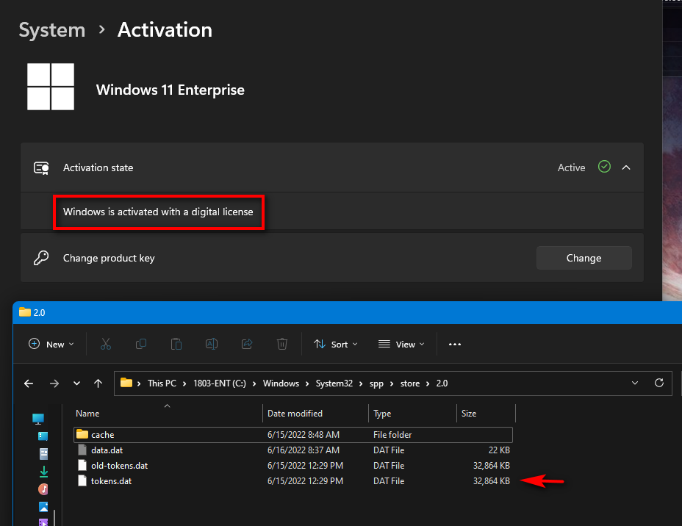Viewport: 682px width, 526px height.
Task: Open the Desktop shortcut icon in sidebar
Action: [43, 436]
